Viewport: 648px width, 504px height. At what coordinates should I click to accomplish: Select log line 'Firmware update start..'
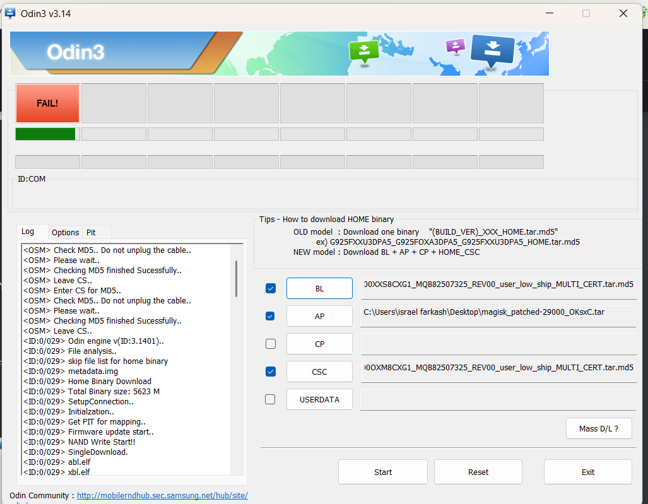coord(88,431)
